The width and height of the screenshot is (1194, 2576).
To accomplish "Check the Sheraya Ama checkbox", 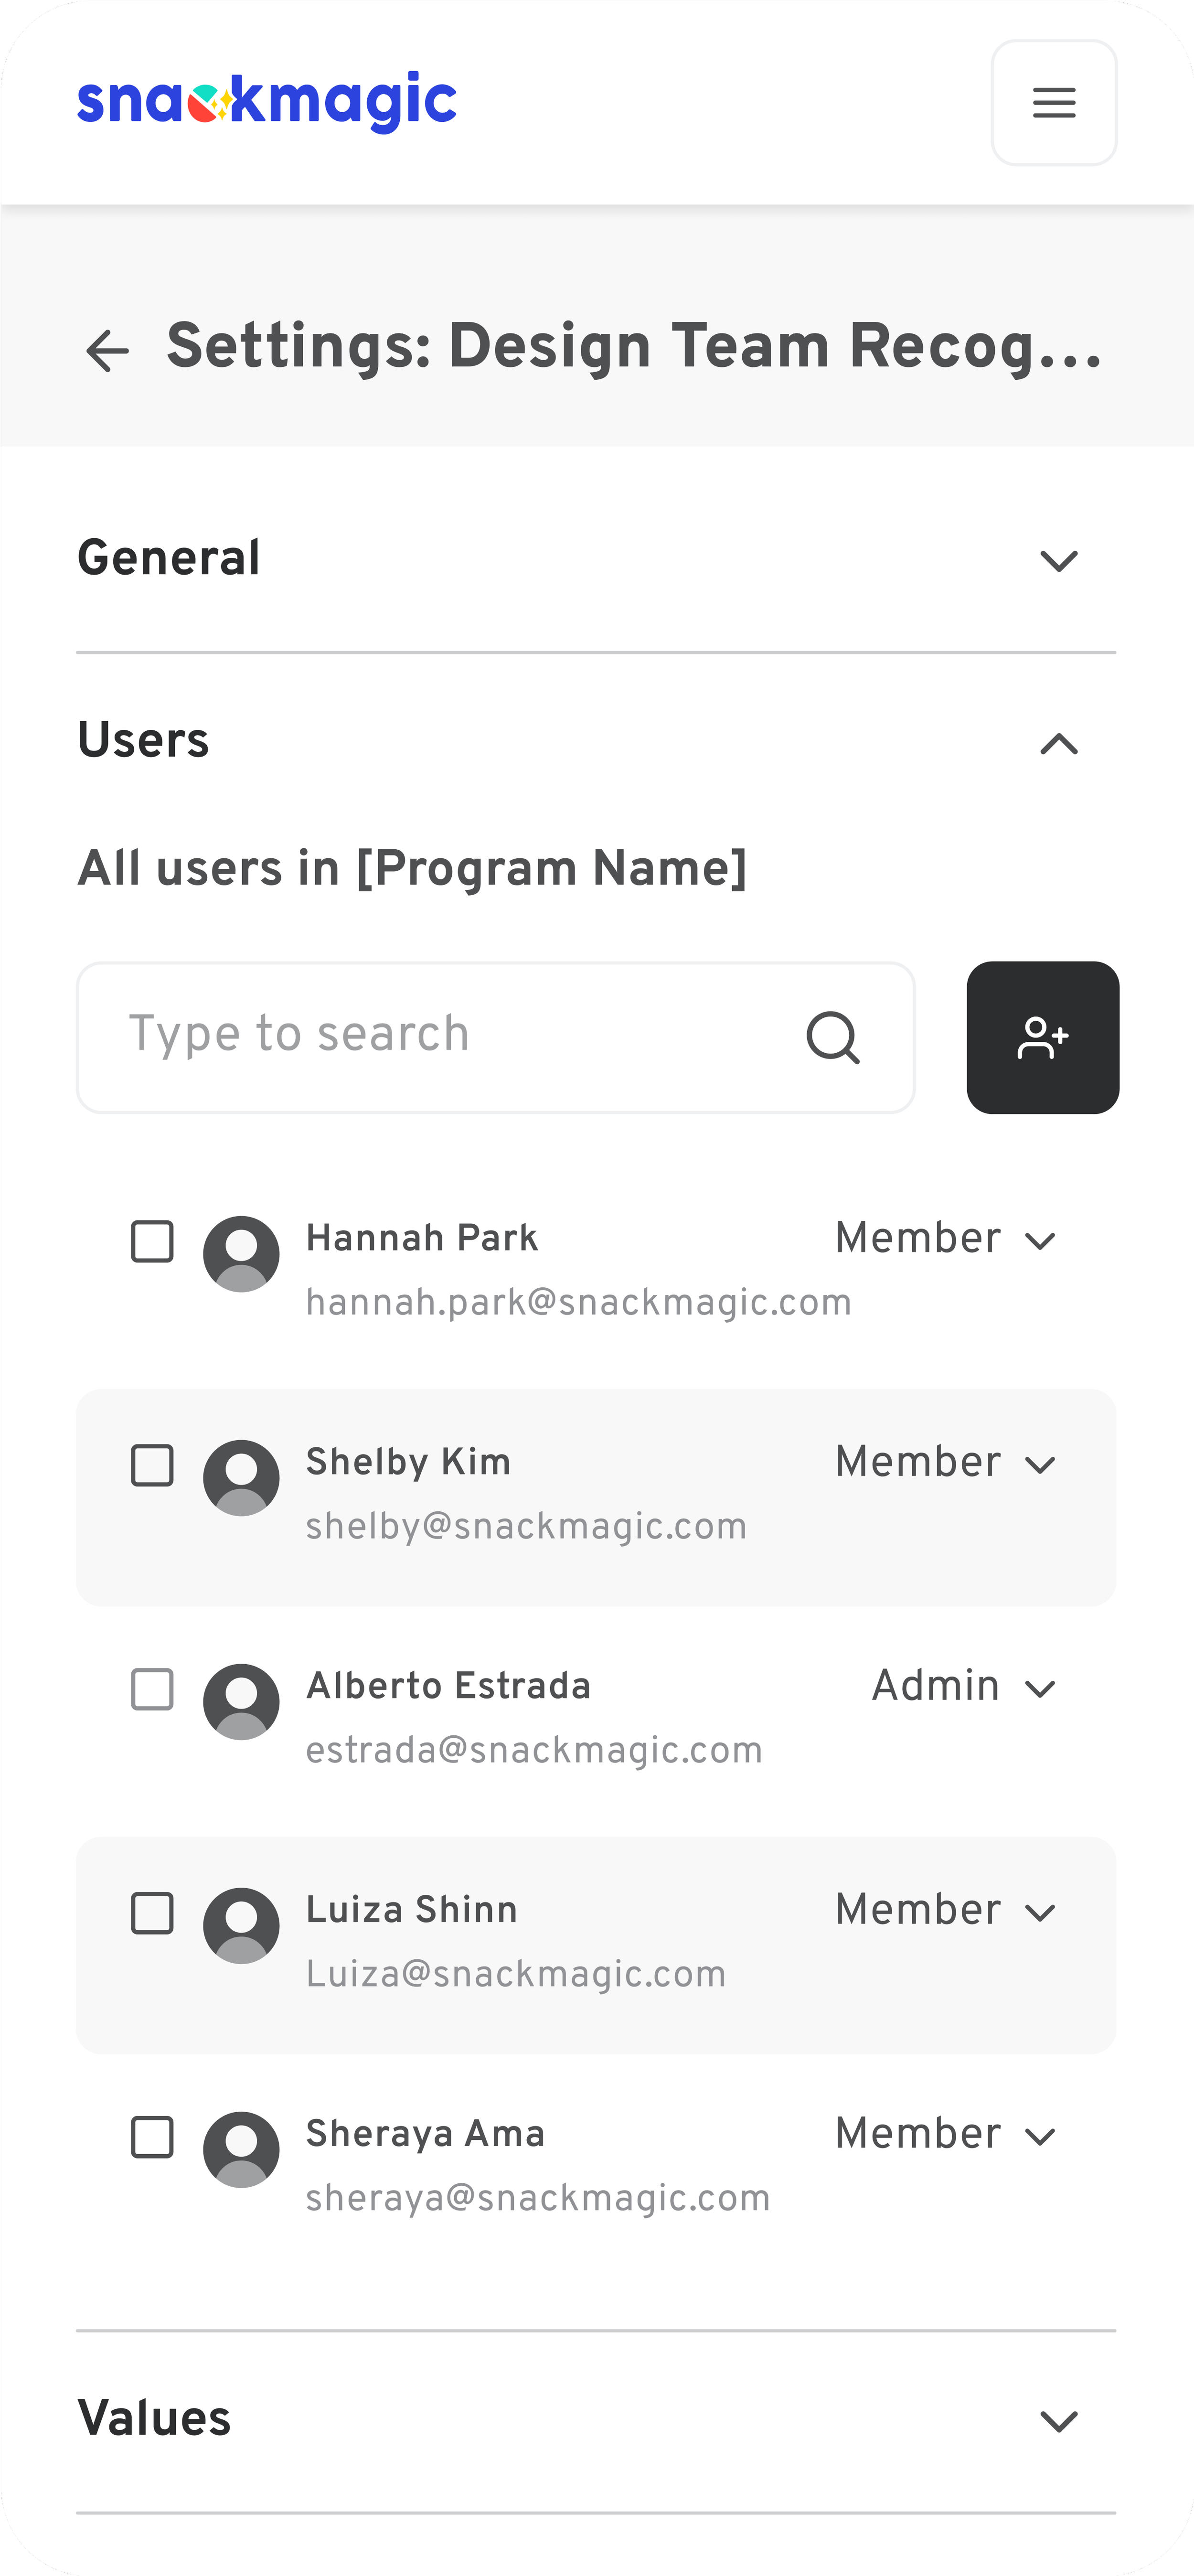I will click(152, 2137).
